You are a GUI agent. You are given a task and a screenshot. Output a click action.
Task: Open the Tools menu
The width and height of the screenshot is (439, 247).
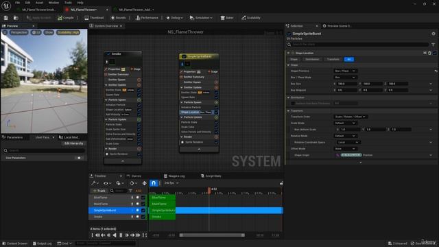pos(68,3)
